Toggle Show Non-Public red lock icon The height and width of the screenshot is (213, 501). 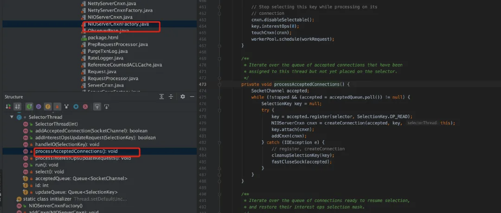57,106
